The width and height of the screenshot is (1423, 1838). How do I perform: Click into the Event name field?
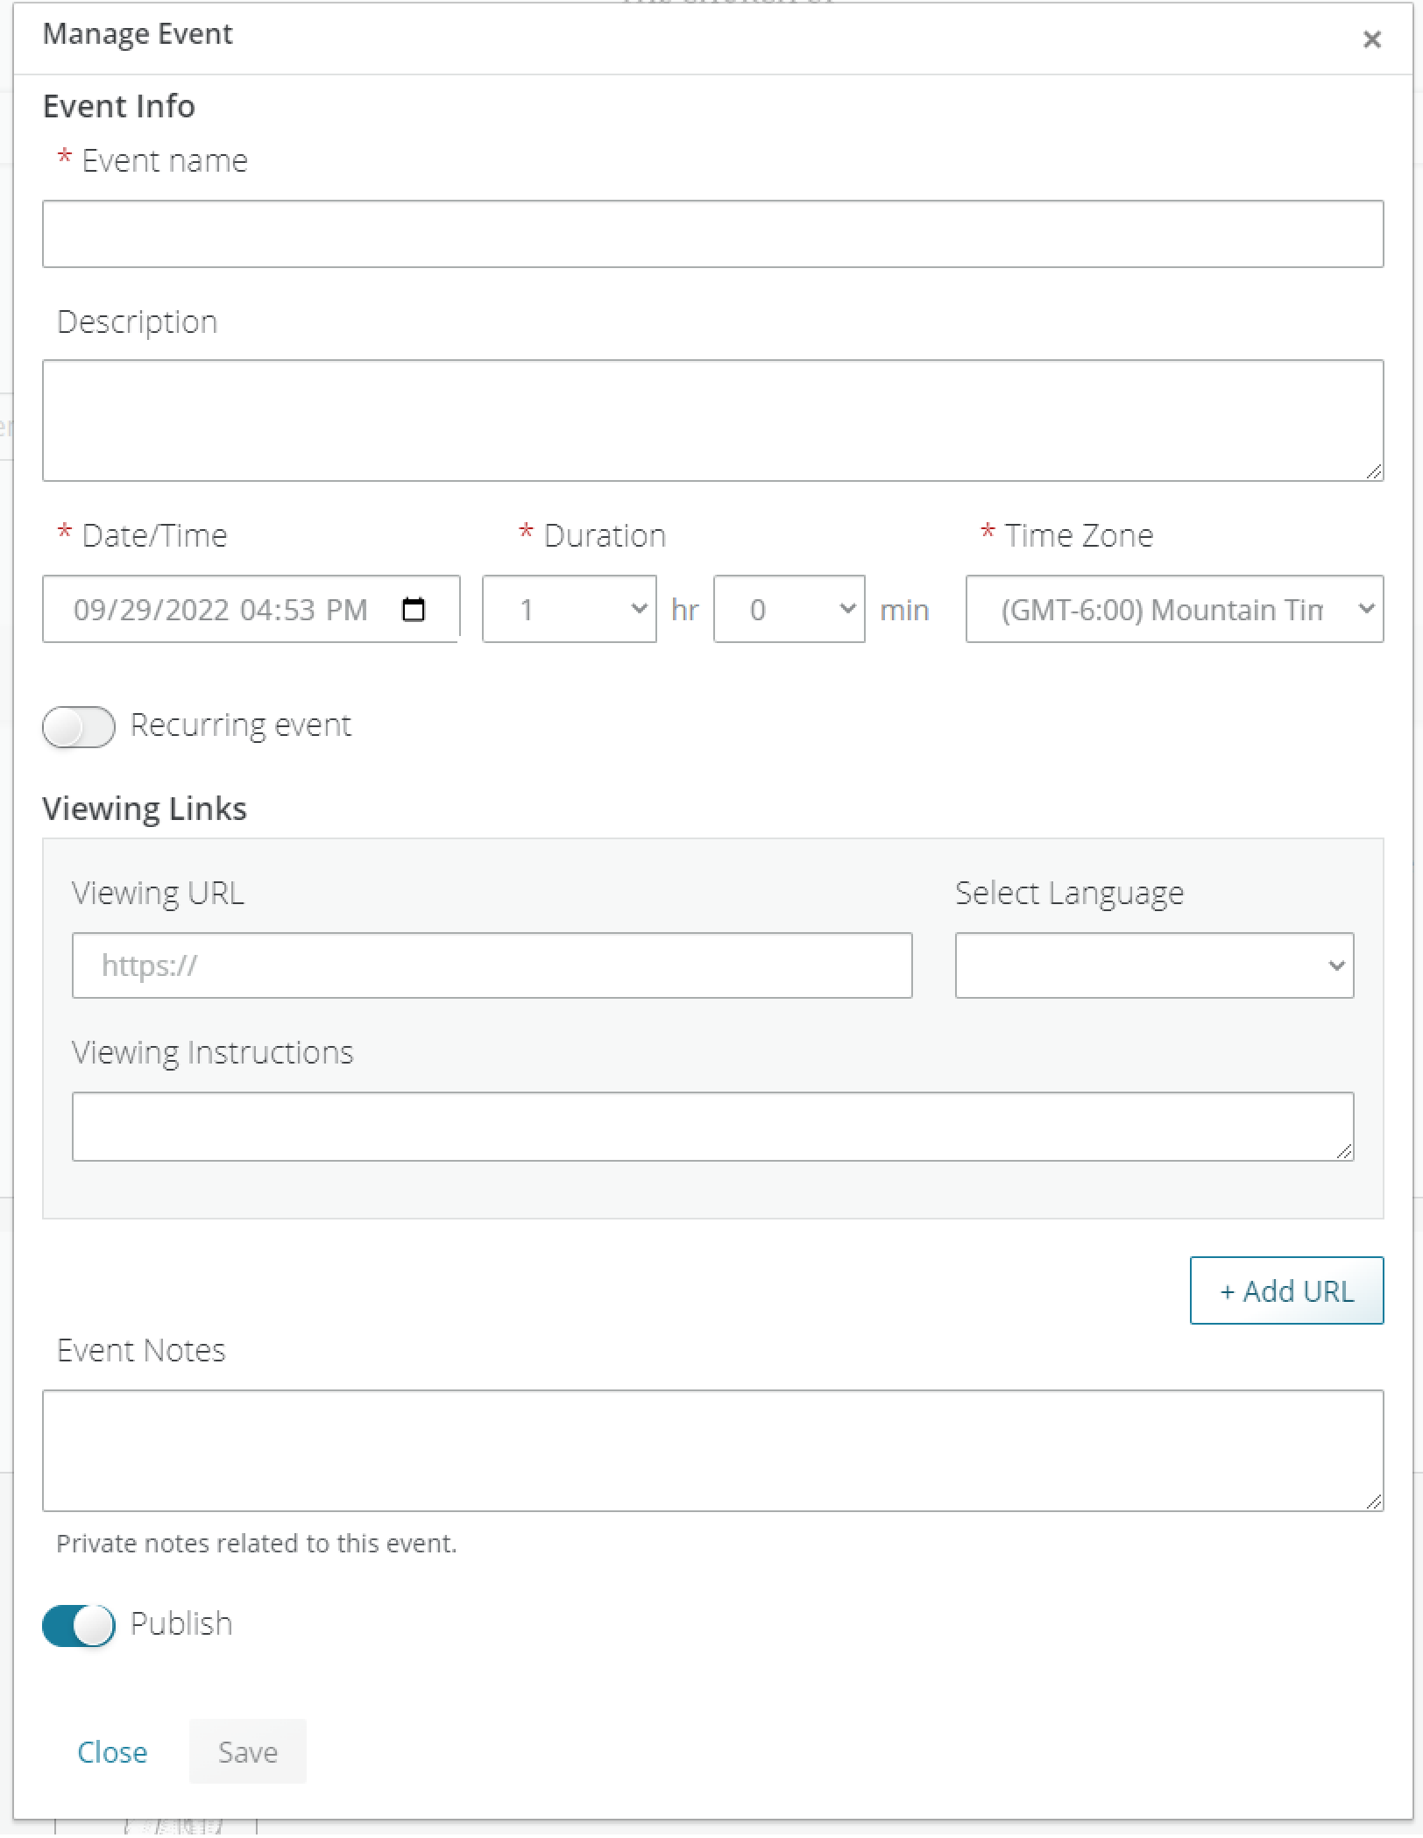pos(711,234)
